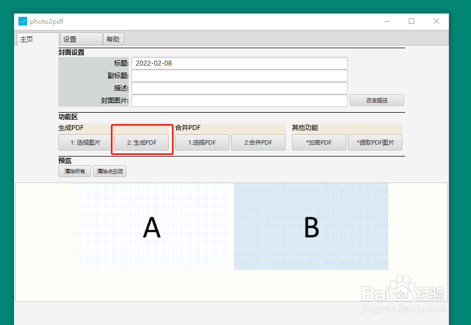Viewport: 471px width, 325px height.
Task: Open the 帮助 tab
Action: point(114,39)
